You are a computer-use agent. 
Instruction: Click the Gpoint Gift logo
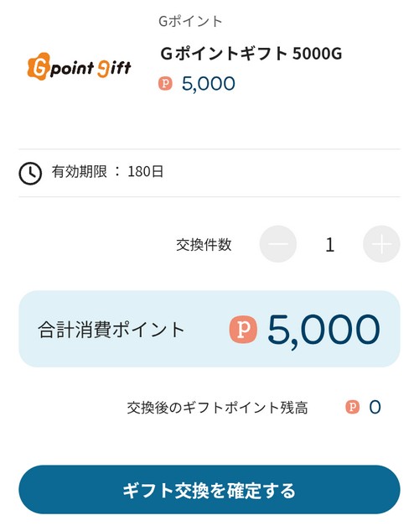[79, 66]
